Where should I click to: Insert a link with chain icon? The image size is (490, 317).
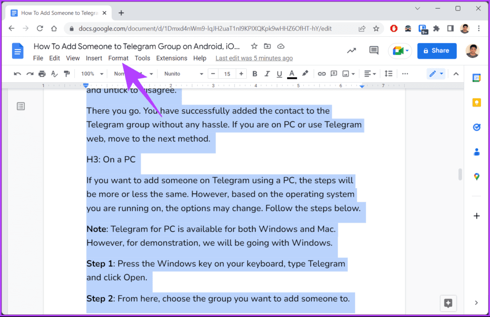click(322, 74)
